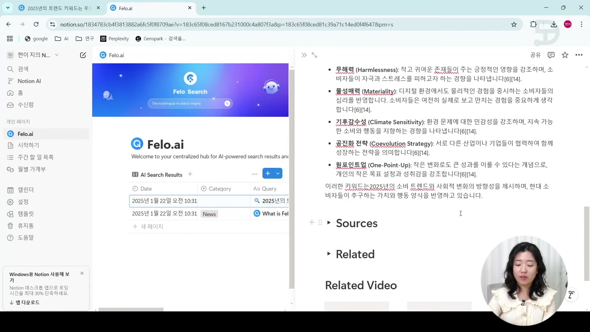The height and width of the screenshot is (332, 590).
Task: Open the browser extensions puzzle icon
Action: [x=533, y=25]
